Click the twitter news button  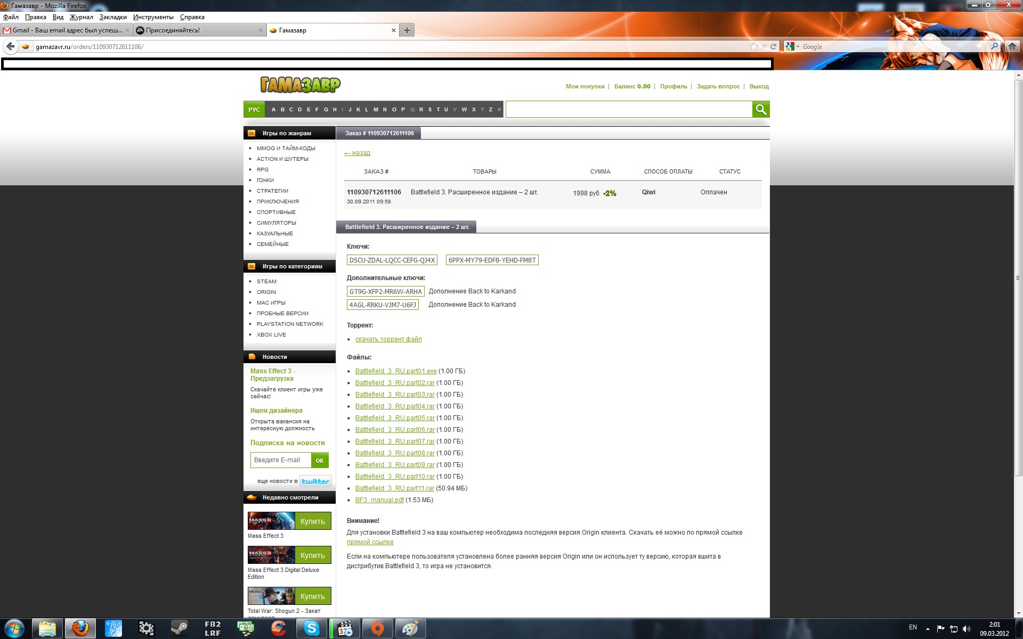tap(315, 481)
